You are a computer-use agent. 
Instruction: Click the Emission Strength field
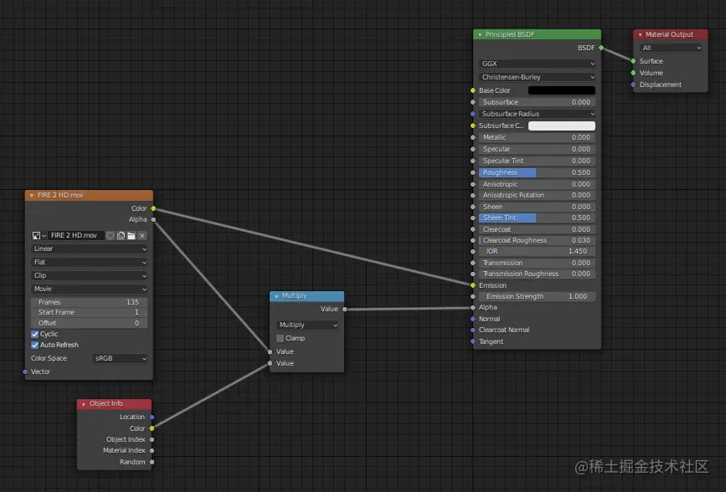[537, 297]
